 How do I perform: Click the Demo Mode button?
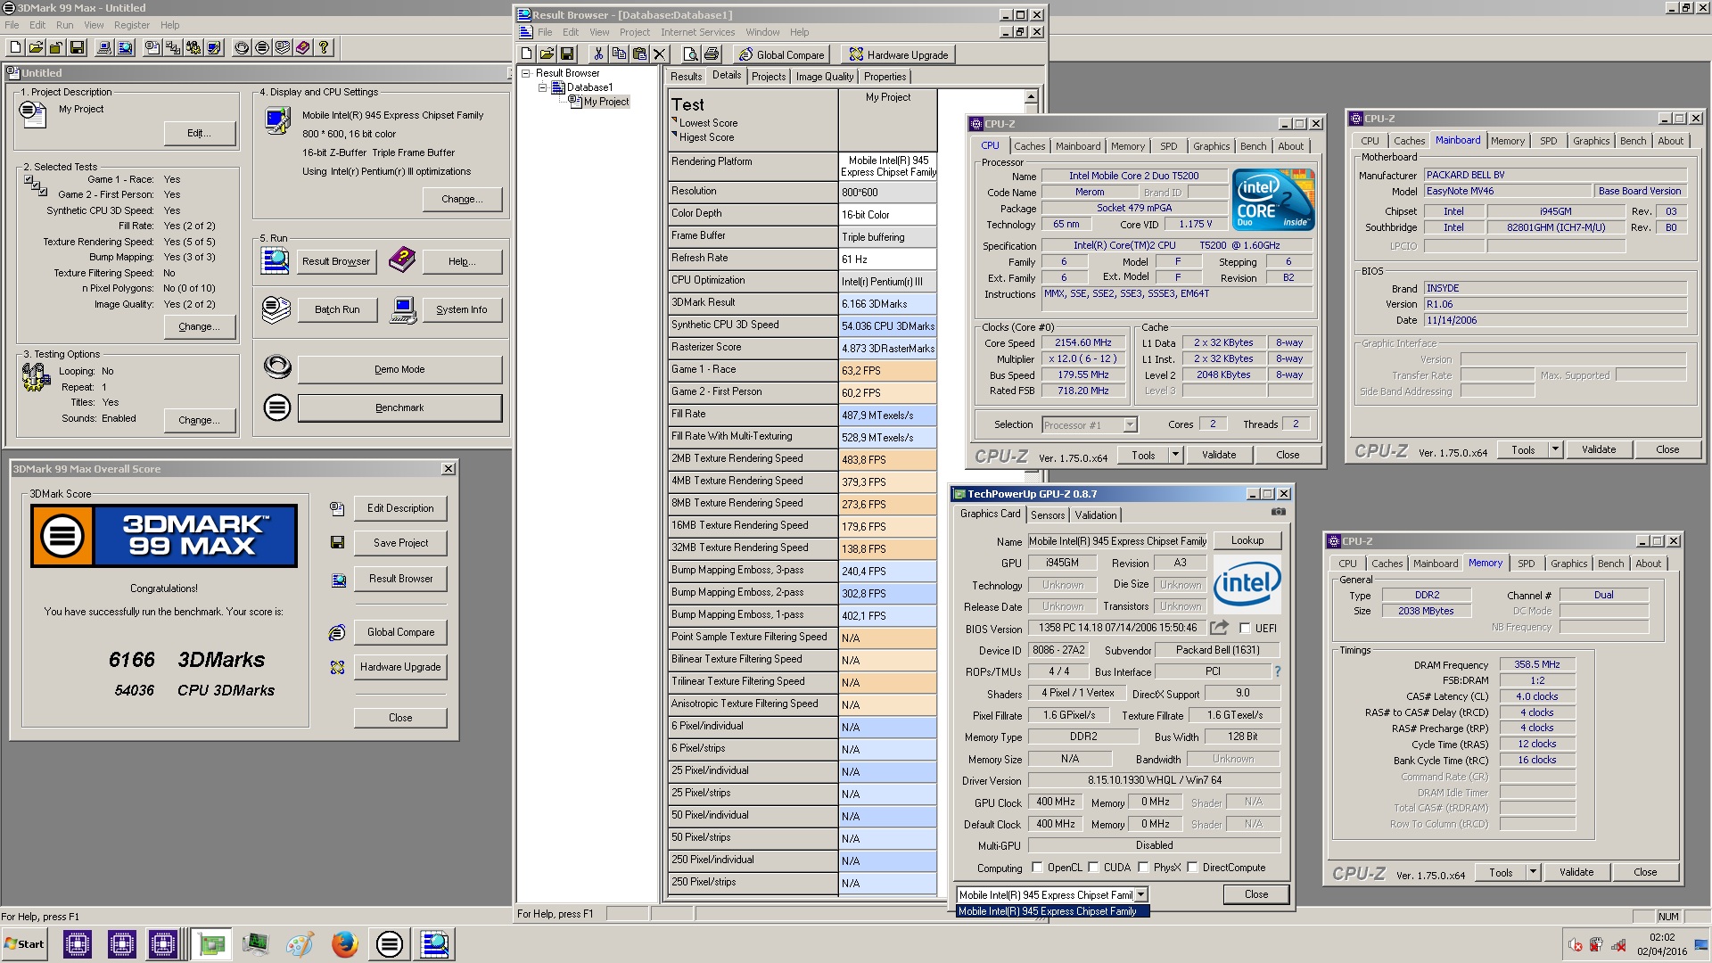399,369
